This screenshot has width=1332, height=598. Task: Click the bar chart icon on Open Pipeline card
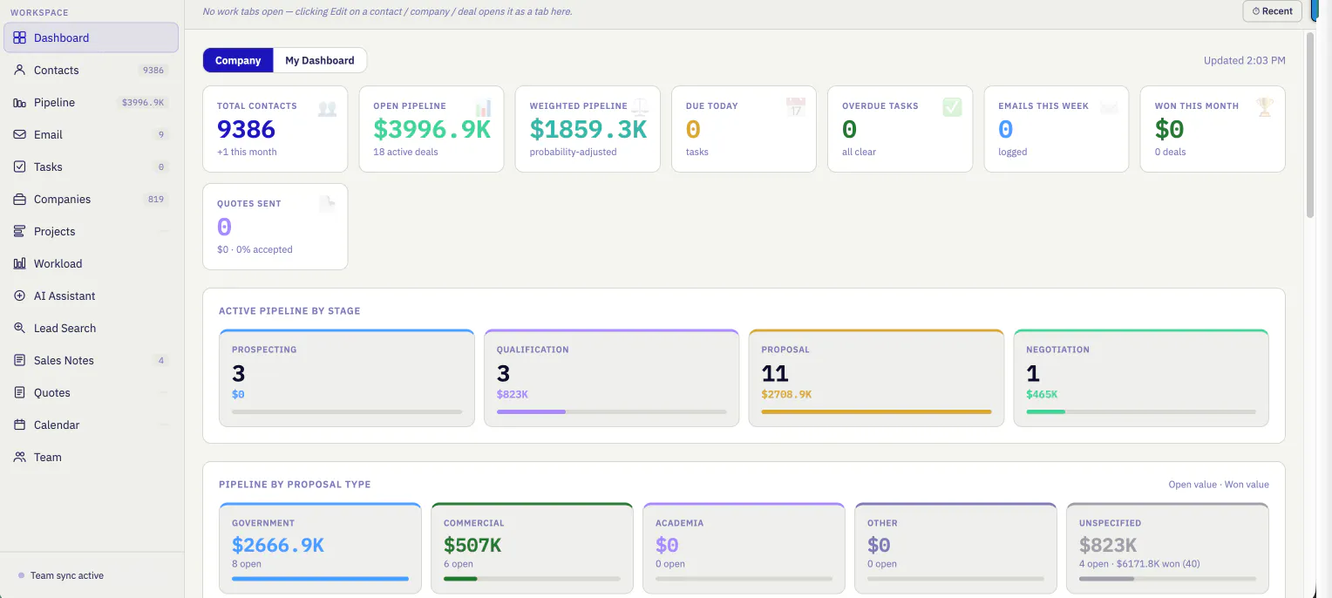[x=483, y=108]
